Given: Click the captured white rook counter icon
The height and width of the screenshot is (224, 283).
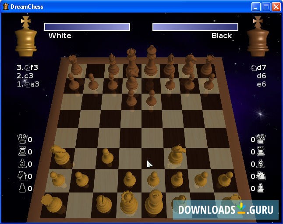Looking at the screenshot, I should (261, 151).
